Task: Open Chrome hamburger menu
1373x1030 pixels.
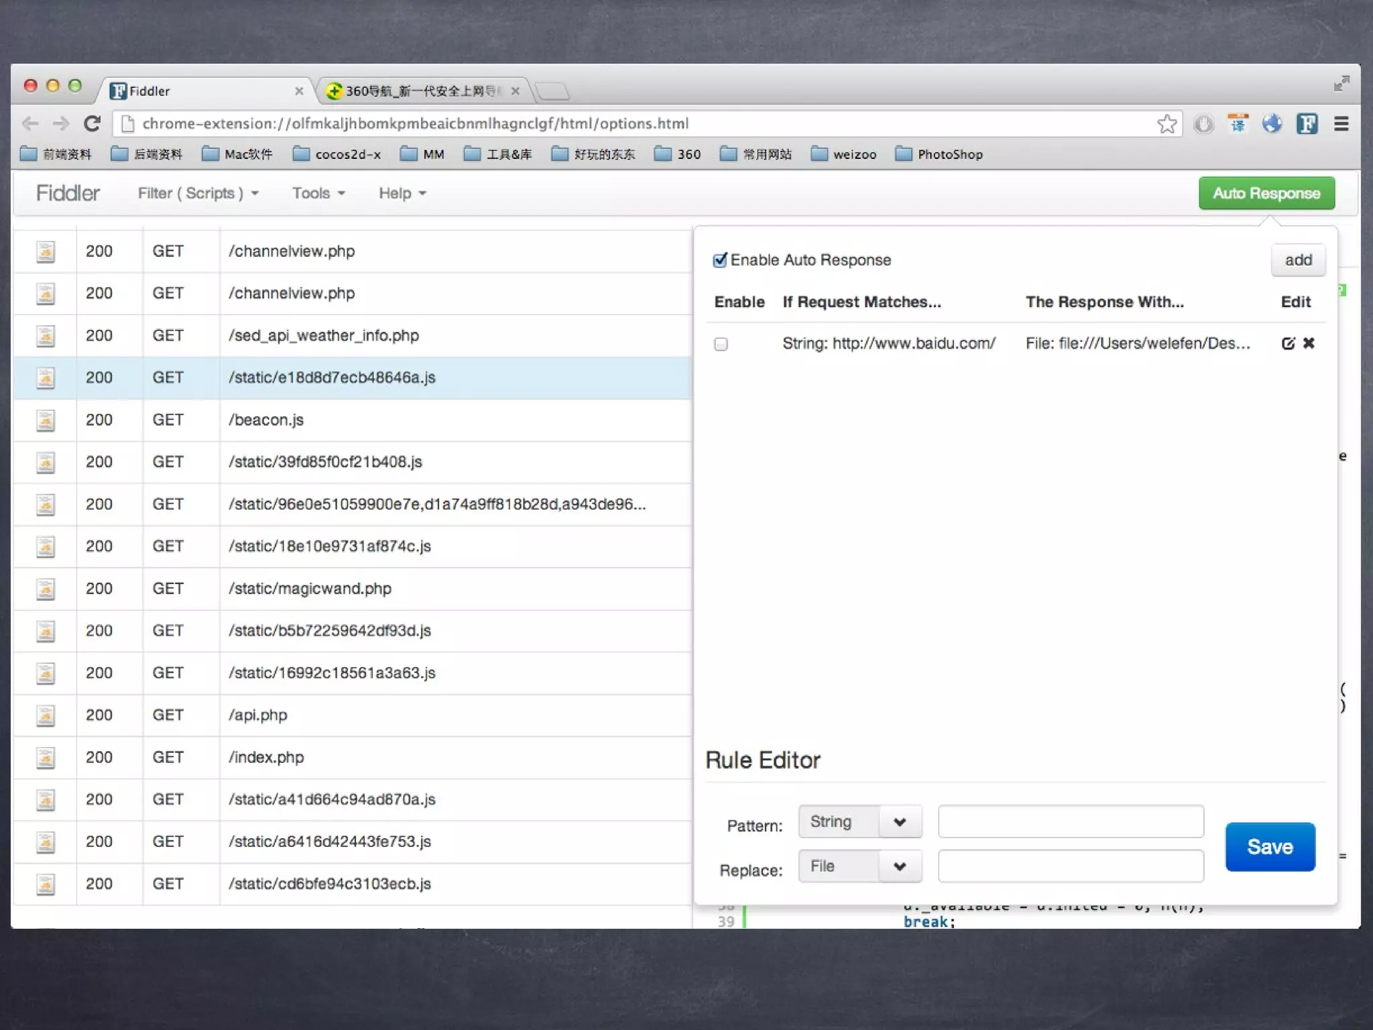Action: tap(1341, 123)
